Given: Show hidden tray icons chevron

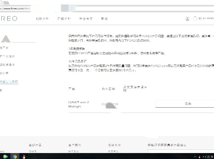Looking at the screenshot, I should 195,157.
